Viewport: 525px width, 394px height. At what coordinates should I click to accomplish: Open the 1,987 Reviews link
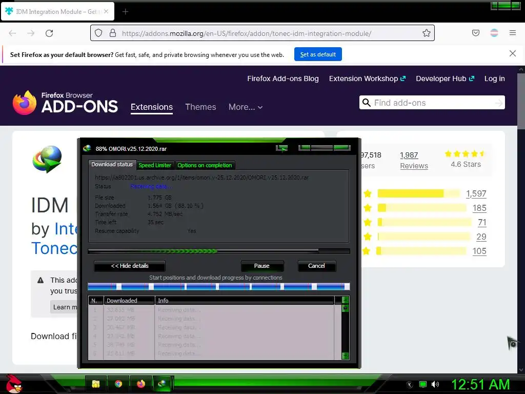414,160
